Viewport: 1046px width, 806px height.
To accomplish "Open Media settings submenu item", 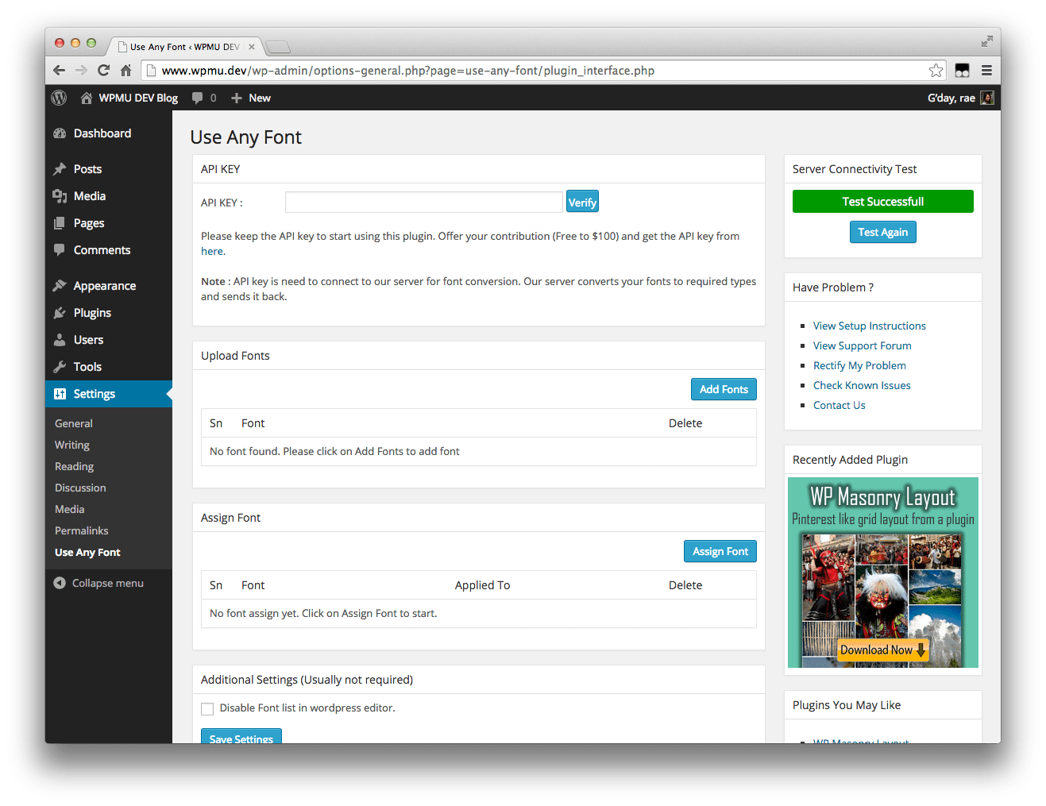I will (69, 509).
